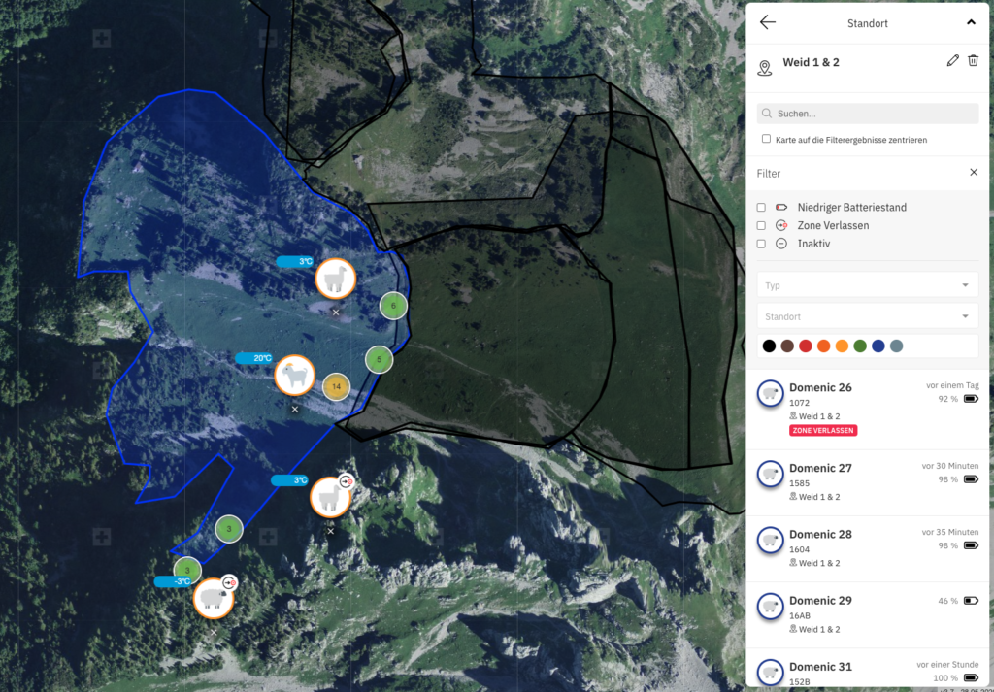
Task: Edit Weid 1 & 2 with pencil icon
Action: click(x=952, y=61)
